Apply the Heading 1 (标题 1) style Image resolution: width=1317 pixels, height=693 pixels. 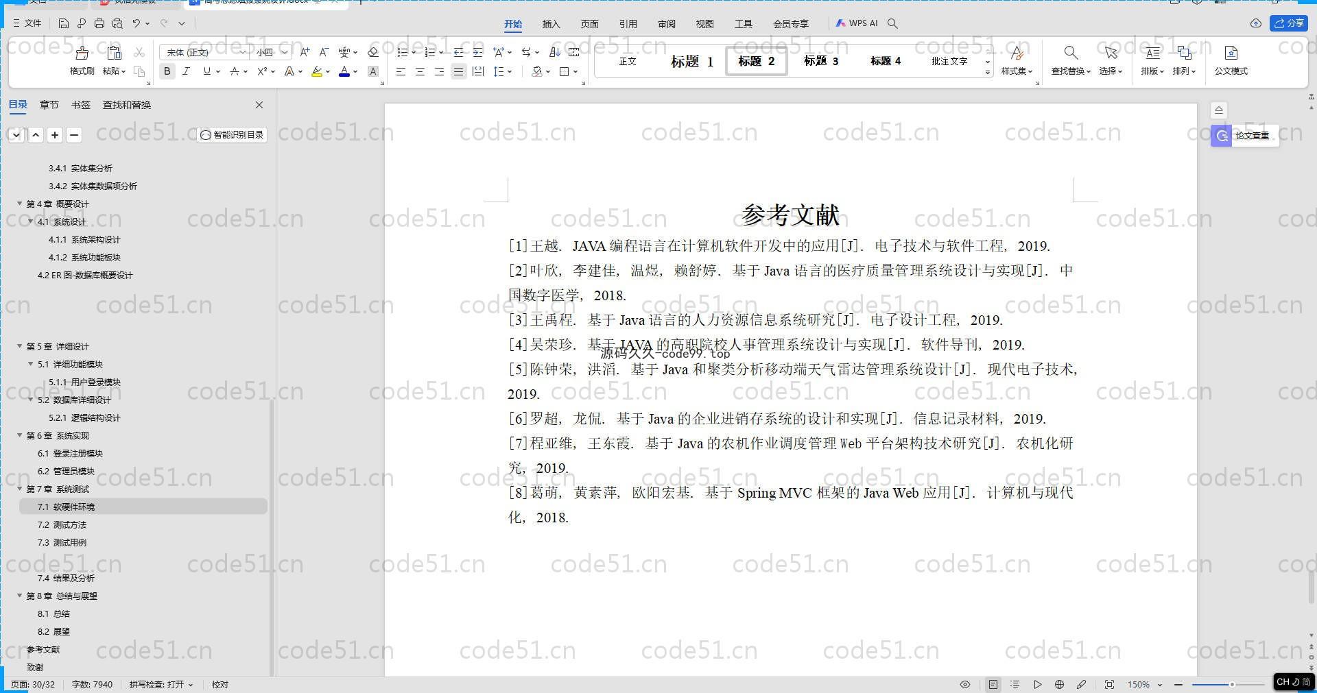click(692, 62)
